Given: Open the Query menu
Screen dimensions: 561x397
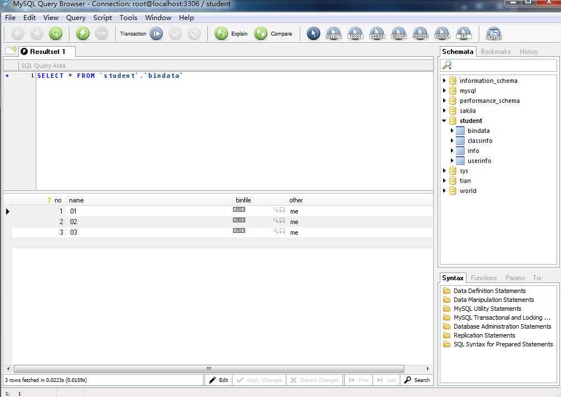Looking at the screenshot, I should point(76,18).
